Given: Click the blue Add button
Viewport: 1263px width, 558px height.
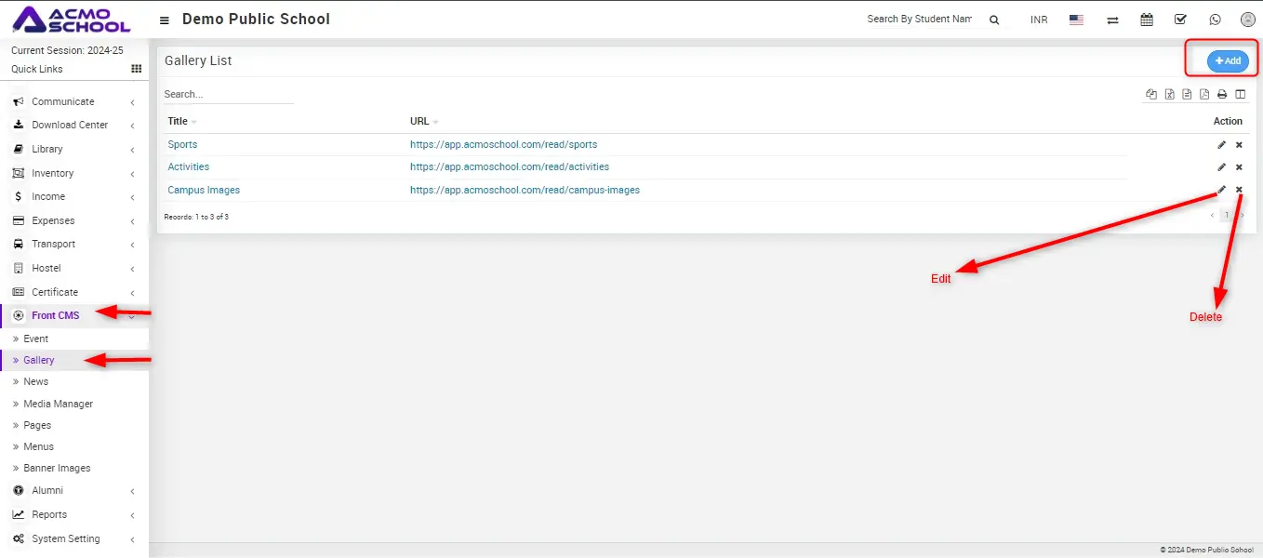Looking at the screenshot, I should pos(1228,60).
